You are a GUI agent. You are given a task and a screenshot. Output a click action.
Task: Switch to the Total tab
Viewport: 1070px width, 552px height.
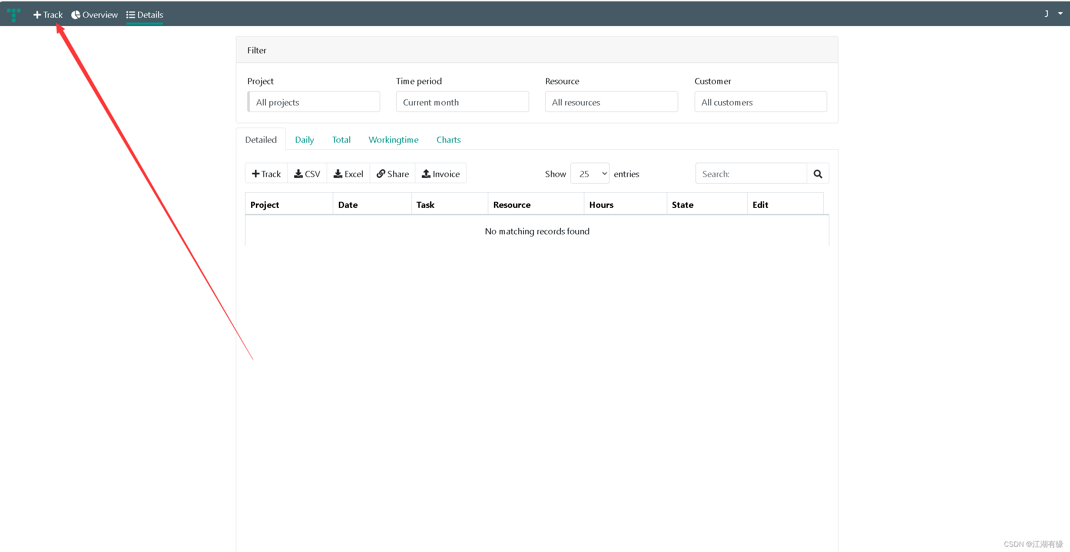tap(341, 140)
